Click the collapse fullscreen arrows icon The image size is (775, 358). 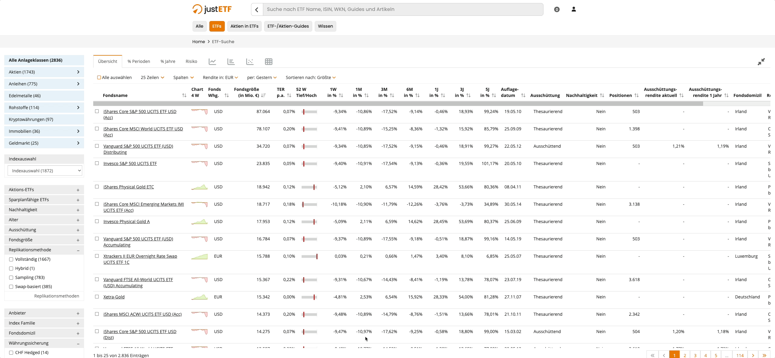[761, 62]
